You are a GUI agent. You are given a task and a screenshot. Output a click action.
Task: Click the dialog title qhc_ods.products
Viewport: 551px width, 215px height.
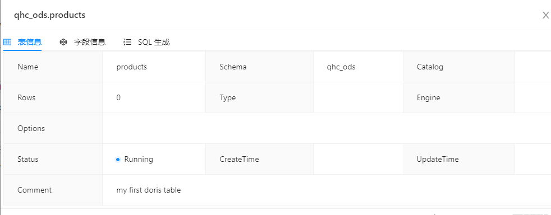point(49,15)
